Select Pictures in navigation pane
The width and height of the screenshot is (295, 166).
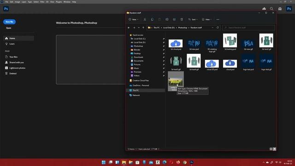point(137,65)
